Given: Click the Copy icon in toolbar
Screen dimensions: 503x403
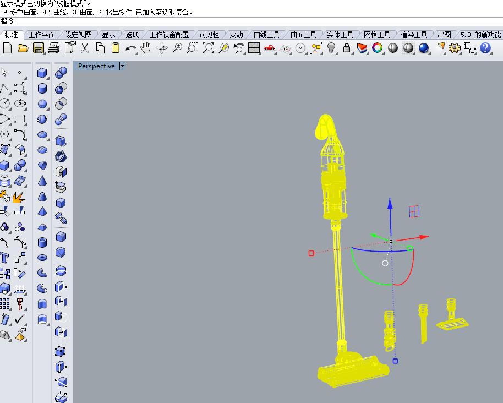Looking at the screenshot, I should (100, 48).
